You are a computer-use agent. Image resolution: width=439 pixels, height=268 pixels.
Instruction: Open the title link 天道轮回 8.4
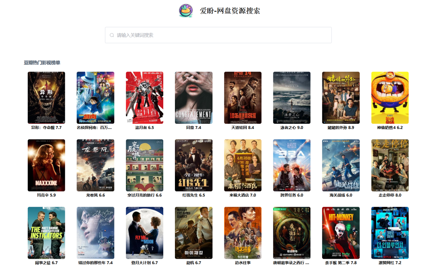click(x=242, y=127)
